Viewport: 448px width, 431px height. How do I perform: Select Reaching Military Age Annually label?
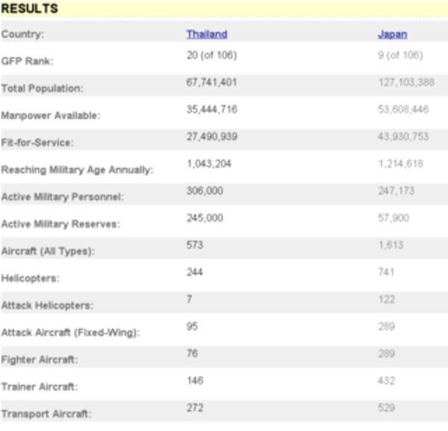tap(77, 170)
